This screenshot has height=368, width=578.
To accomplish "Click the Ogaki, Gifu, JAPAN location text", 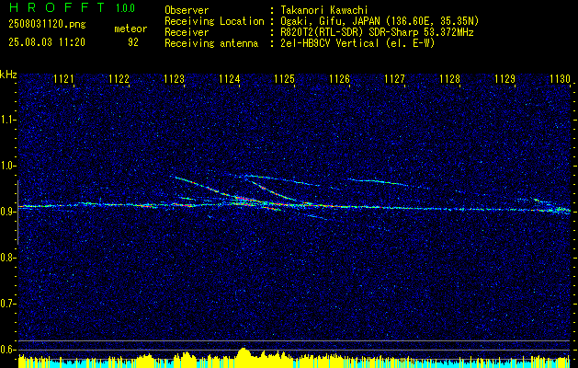I will point(380,21).
